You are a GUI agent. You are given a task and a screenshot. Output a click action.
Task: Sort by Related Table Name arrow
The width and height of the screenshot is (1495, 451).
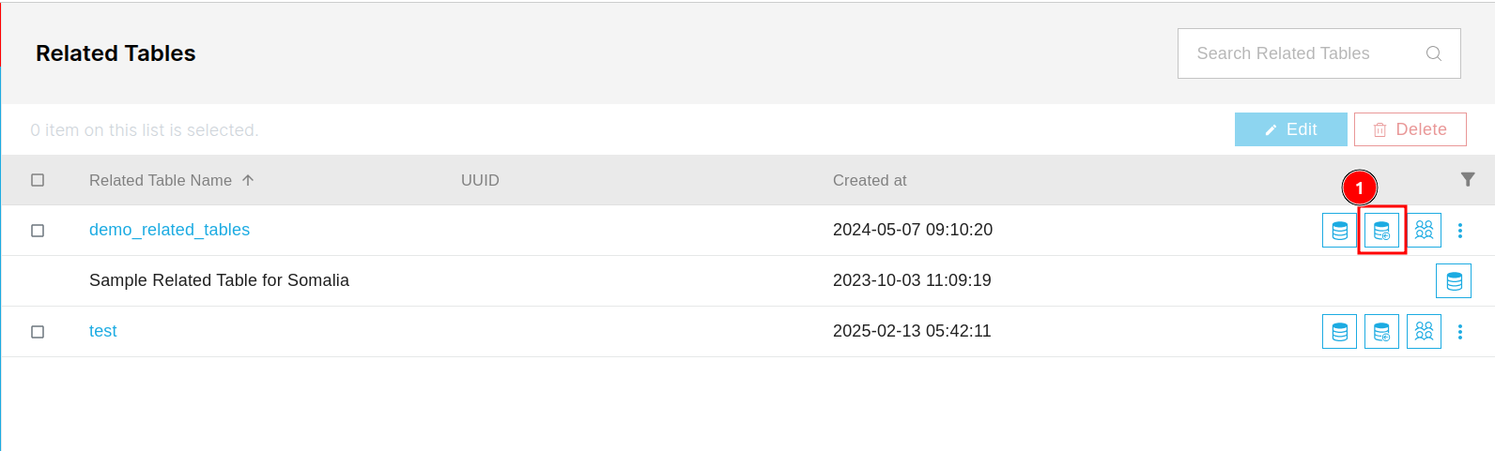click(x=248, y=180)
